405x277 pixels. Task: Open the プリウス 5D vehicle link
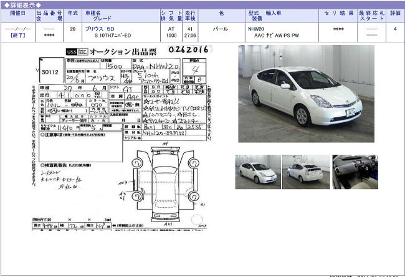pyautogui.click(x=100, y=29)
